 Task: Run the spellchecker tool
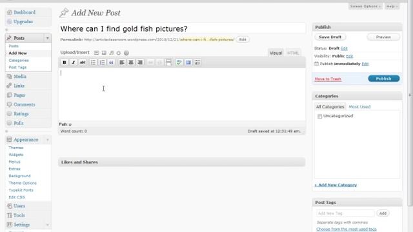pyautogui.click(x=179, y=63)
